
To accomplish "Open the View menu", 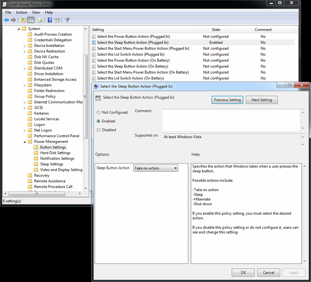I will [x=36, y=12].
